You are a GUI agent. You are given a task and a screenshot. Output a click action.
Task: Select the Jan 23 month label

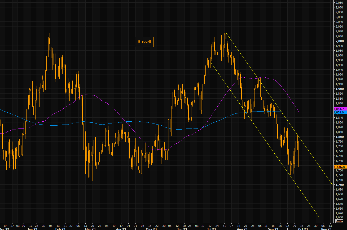(32, 228)
